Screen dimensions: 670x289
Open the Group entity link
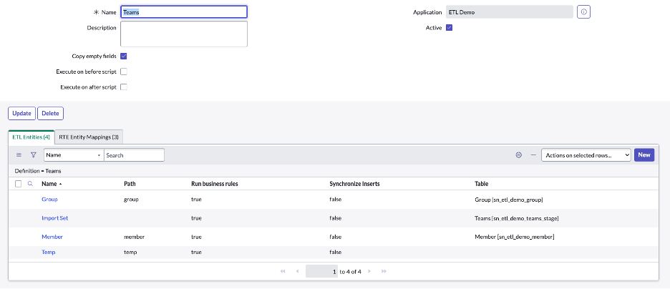[x=49, y=200]
